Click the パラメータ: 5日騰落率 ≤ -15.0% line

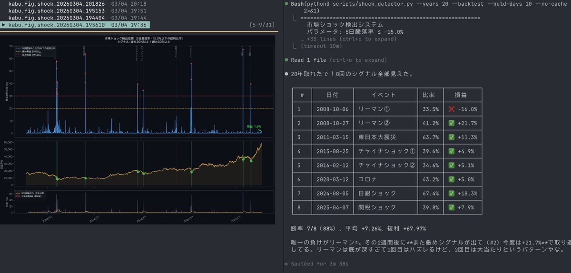point(355,32)
